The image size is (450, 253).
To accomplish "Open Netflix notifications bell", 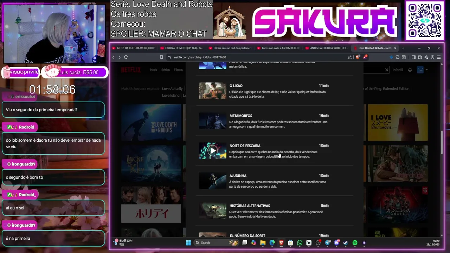I will (x=410, y=70).
